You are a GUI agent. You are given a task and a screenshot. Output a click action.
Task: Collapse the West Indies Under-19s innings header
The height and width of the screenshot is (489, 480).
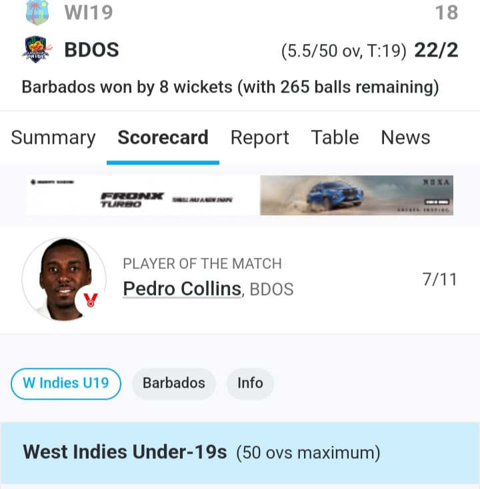[240, 452]
